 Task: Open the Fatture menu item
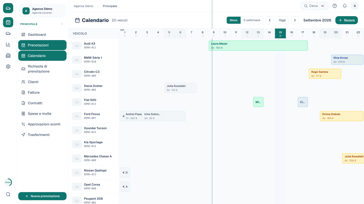[x=42, y=92]
